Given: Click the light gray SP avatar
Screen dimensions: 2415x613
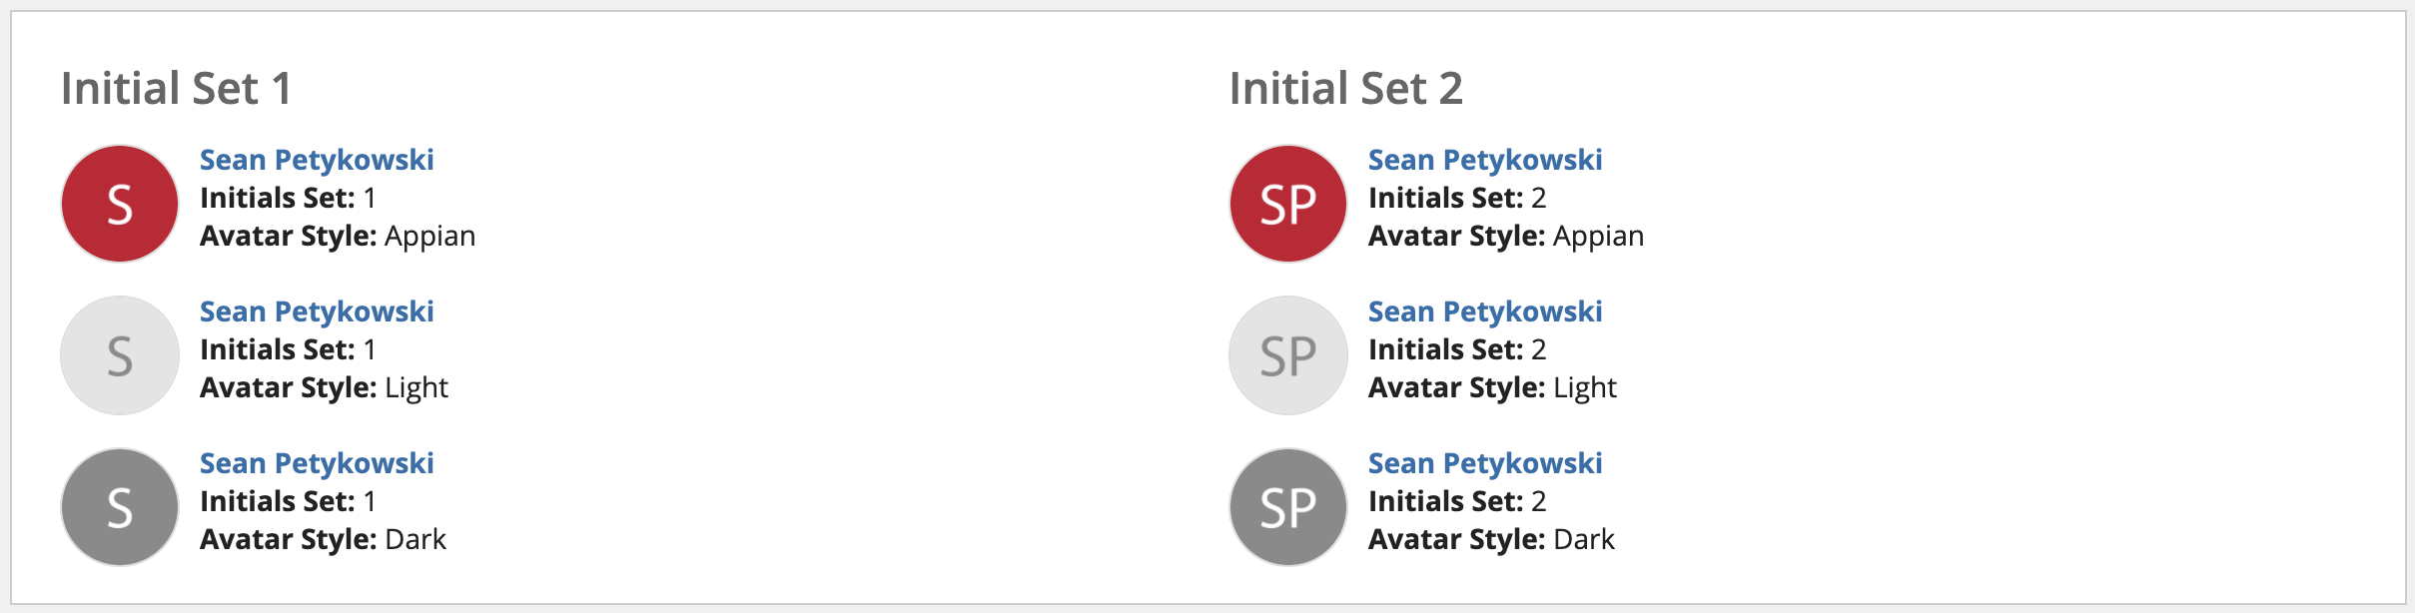Looking at the screenshot, I should point(1288,355).
